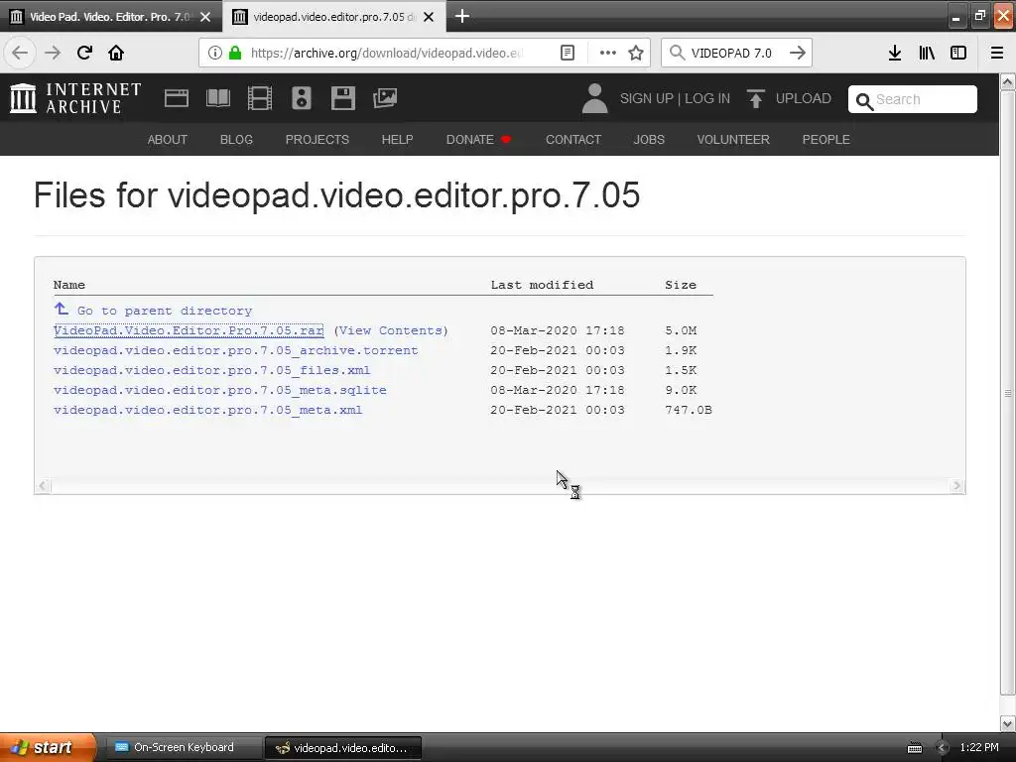Open the ABOUT menu item
The image size is (1016, 762).
[x=167, y=139]
